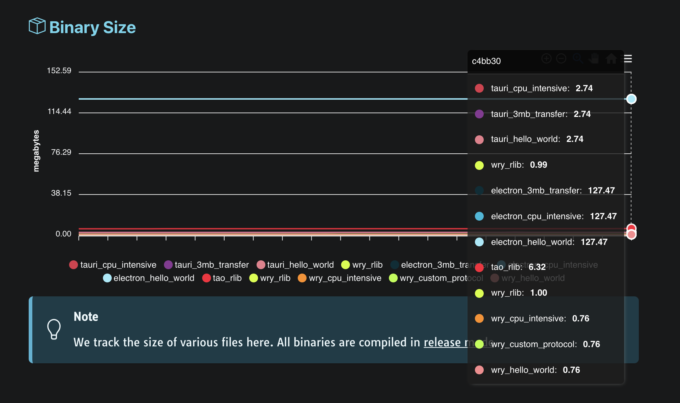Image resolution: width=680 pixels, height=403 pixels.
Task: Click the Binary Size heading
Action: point(92,28)
